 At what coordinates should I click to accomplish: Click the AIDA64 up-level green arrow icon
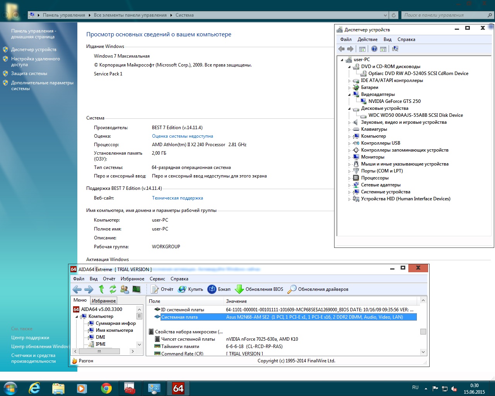tap(101, 289)
